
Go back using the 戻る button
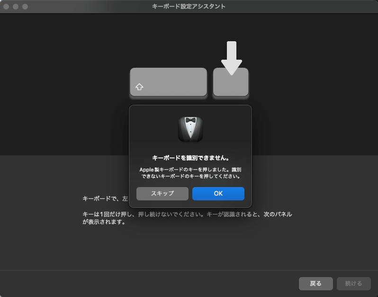point(315,283)
